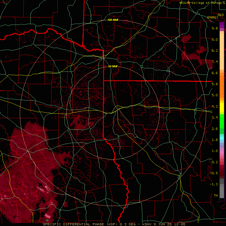Screen dimensions: 226x226
Task: Select the 4.2 legend value
Action: (215, 106)
